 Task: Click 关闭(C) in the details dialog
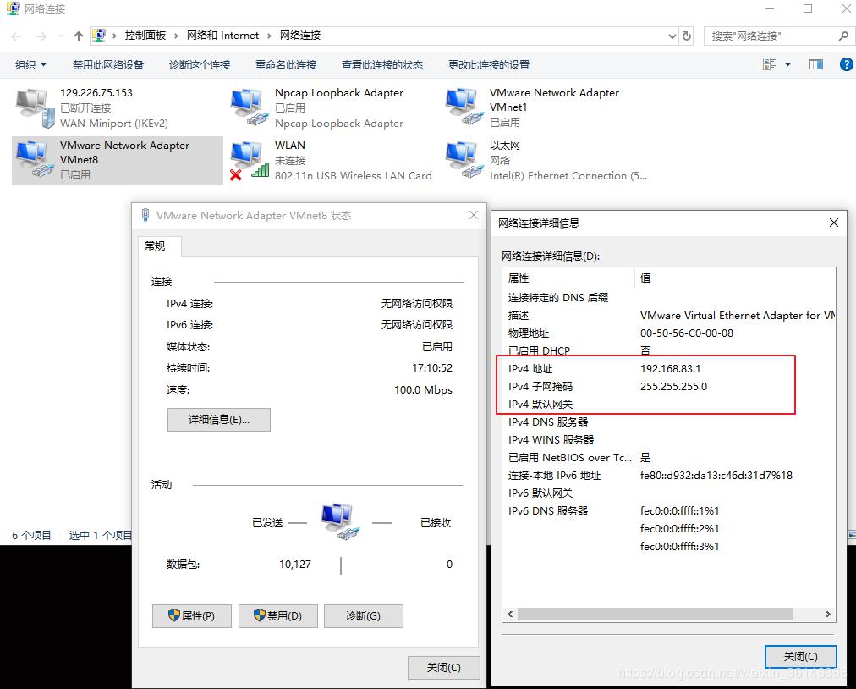click(801, 656)
